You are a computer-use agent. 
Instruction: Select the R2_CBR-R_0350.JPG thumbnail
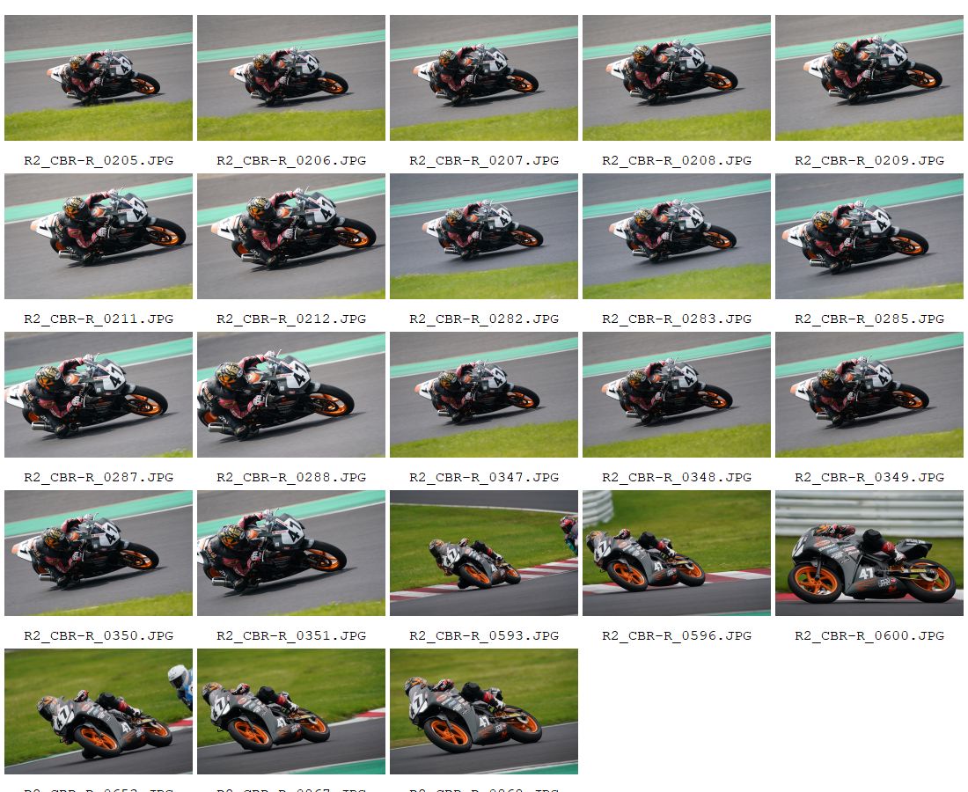[x=99, y=554]
